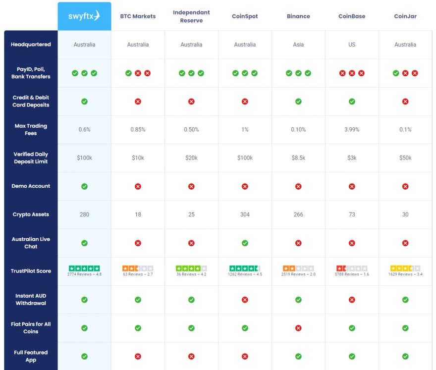The height and width of the screenshot is (370, 436).
Task: Click the PayID, Poli, Bank Transfers label
Action: 31,73
